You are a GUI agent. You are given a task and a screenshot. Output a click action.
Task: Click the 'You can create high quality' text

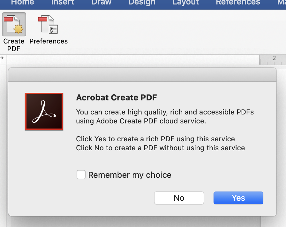tap(165, 116)
